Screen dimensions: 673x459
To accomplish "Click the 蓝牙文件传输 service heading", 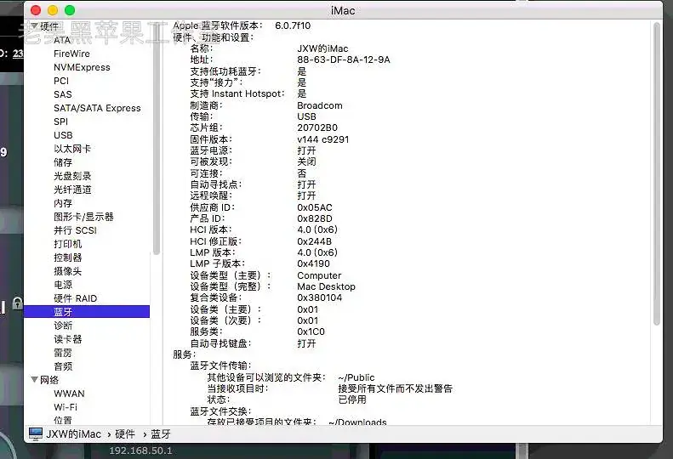I will 220,365.
